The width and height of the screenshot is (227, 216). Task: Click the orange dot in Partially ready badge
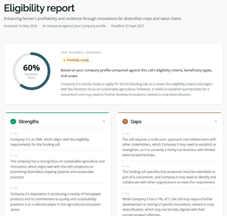pos(64,60)
